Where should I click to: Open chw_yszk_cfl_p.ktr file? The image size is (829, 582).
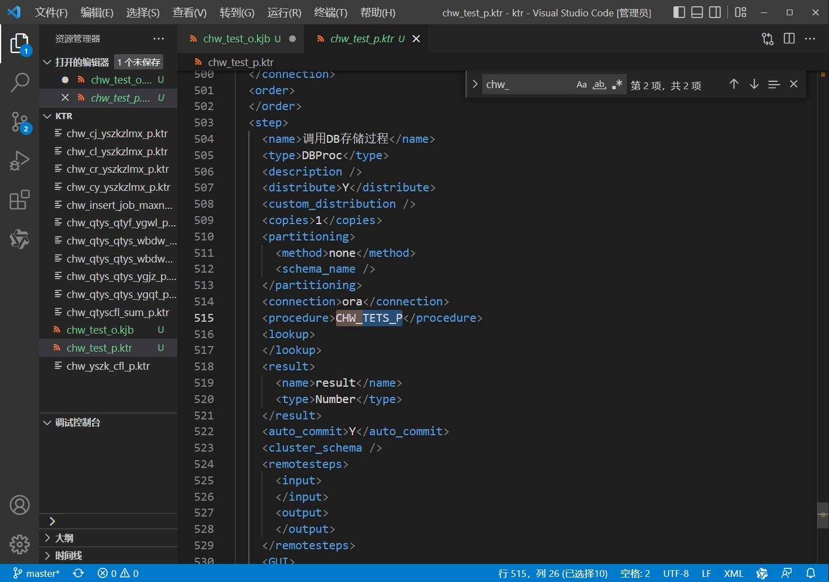click(108, 366)
